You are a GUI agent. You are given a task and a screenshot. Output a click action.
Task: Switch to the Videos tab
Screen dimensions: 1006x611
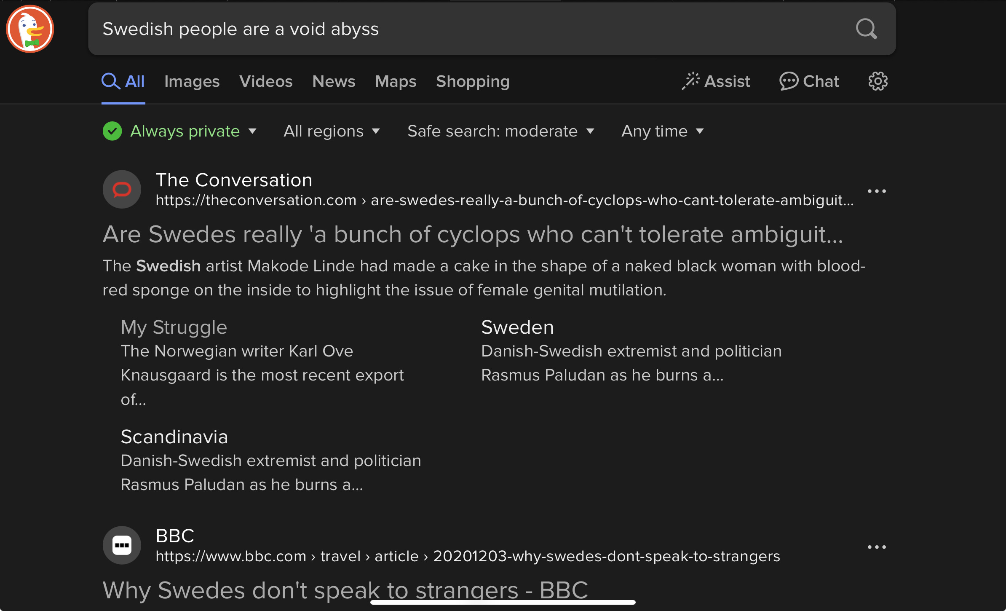coord(266,81)
